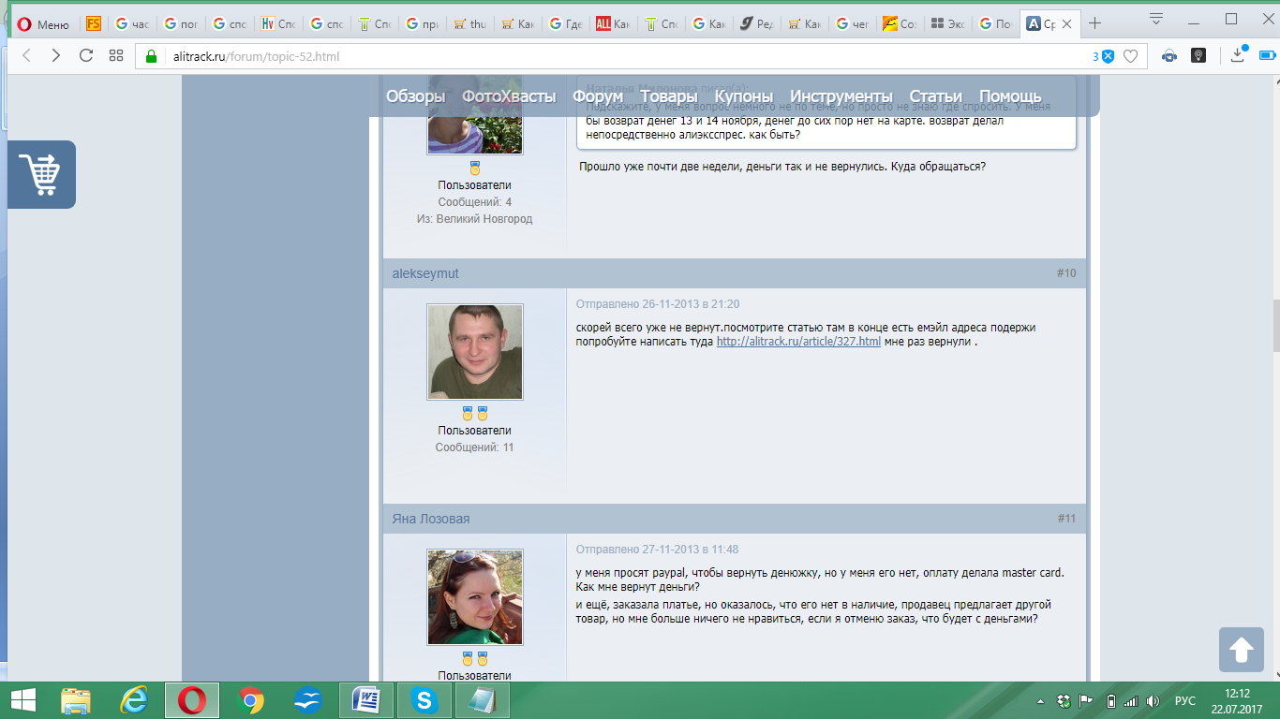Switch to the 'thu' tab

pos(469,24)
